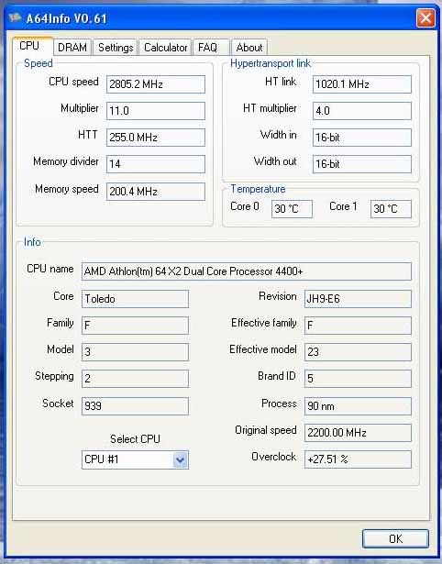
Task: Click the Core 0 temperature box
Action: (x=292, y=209)
